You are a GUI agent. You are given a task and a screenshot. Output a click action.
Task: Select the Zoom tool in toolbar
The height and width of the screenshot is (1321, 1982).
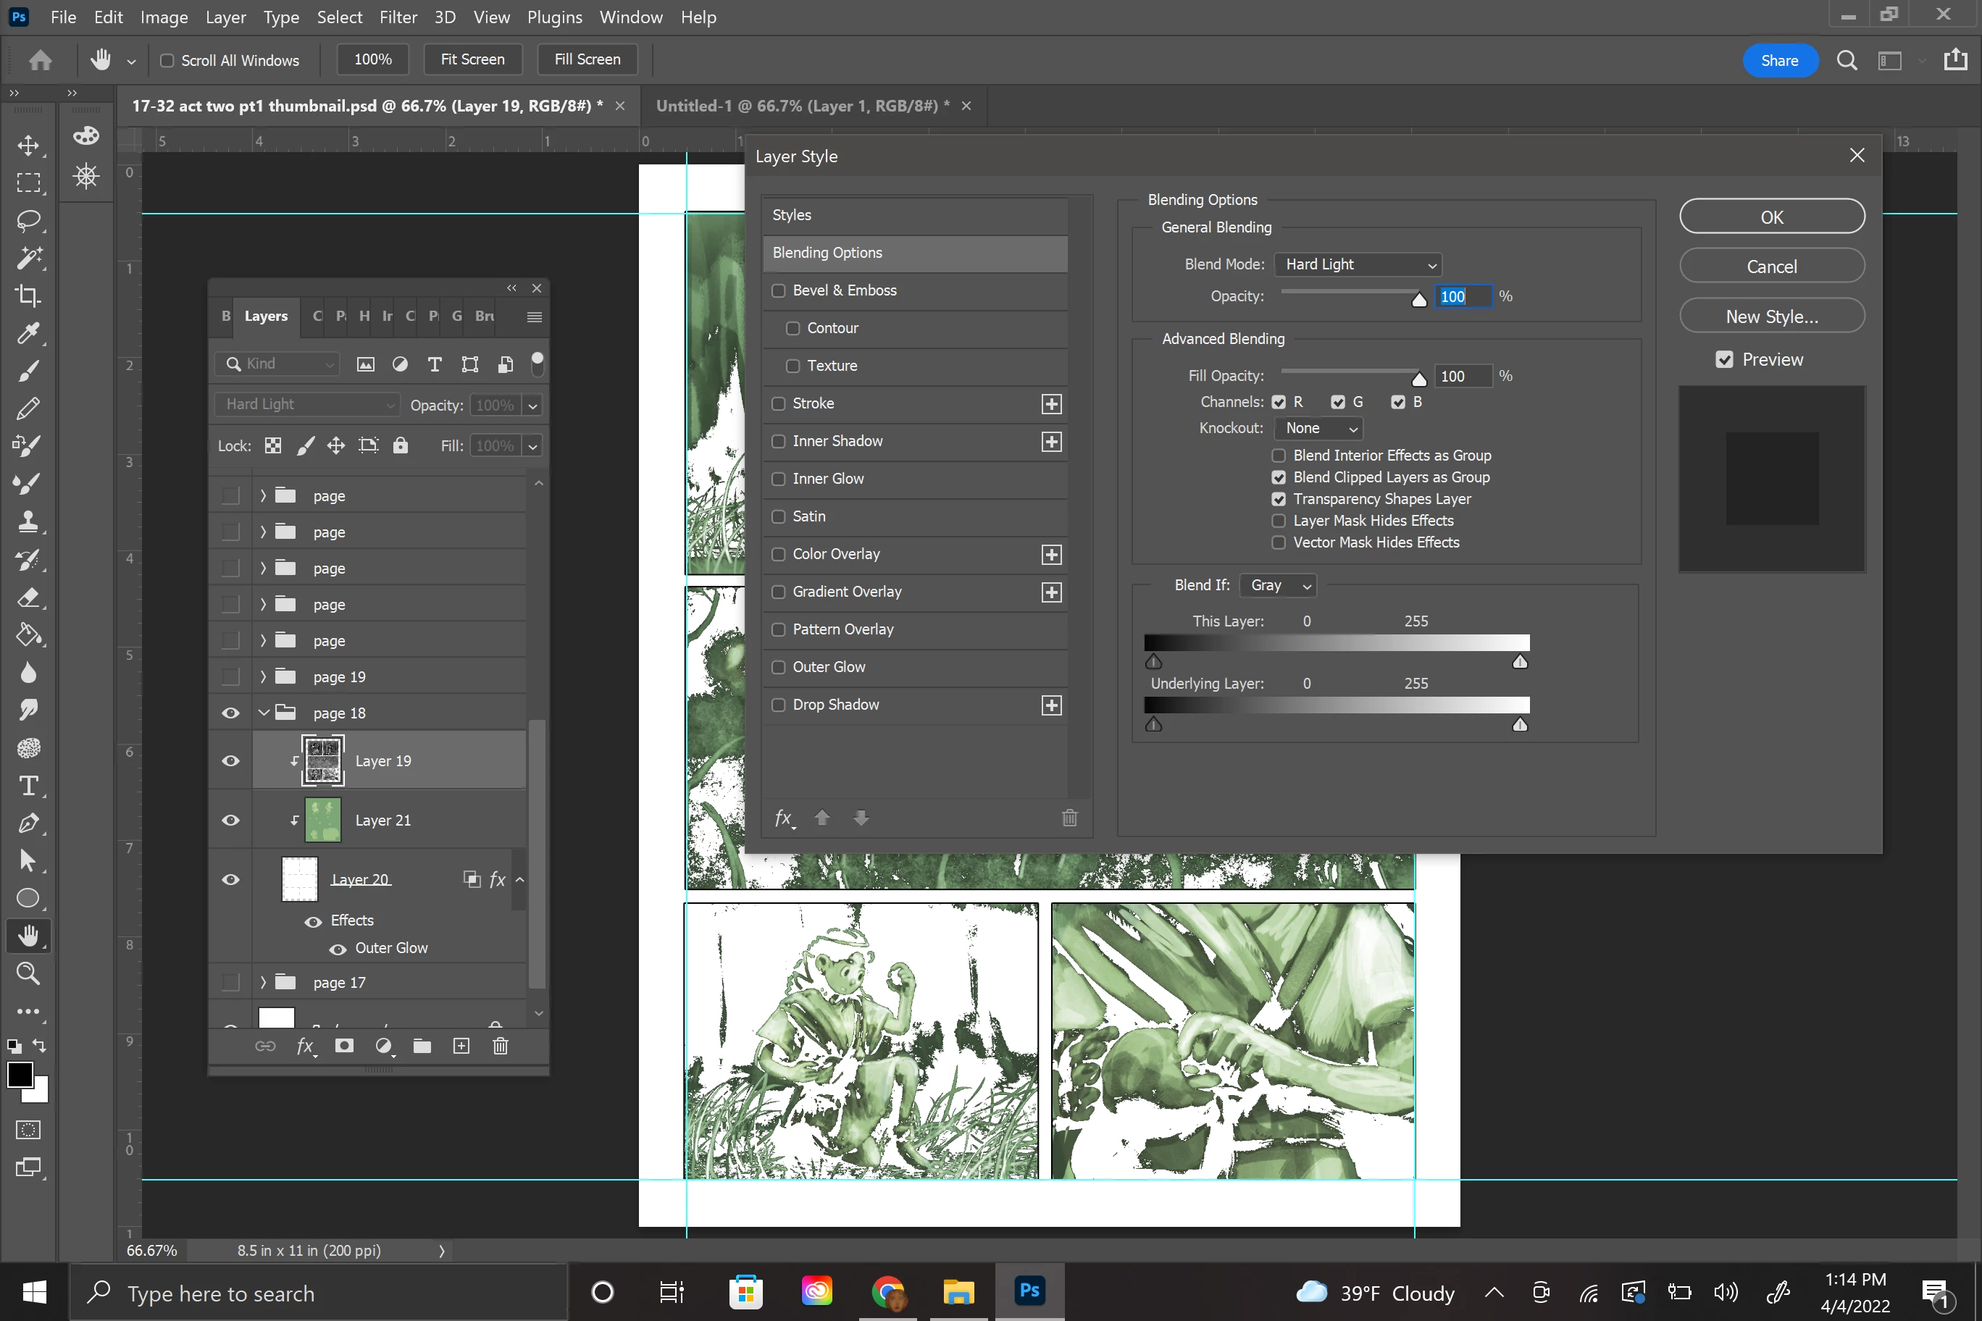pos(28,974)
